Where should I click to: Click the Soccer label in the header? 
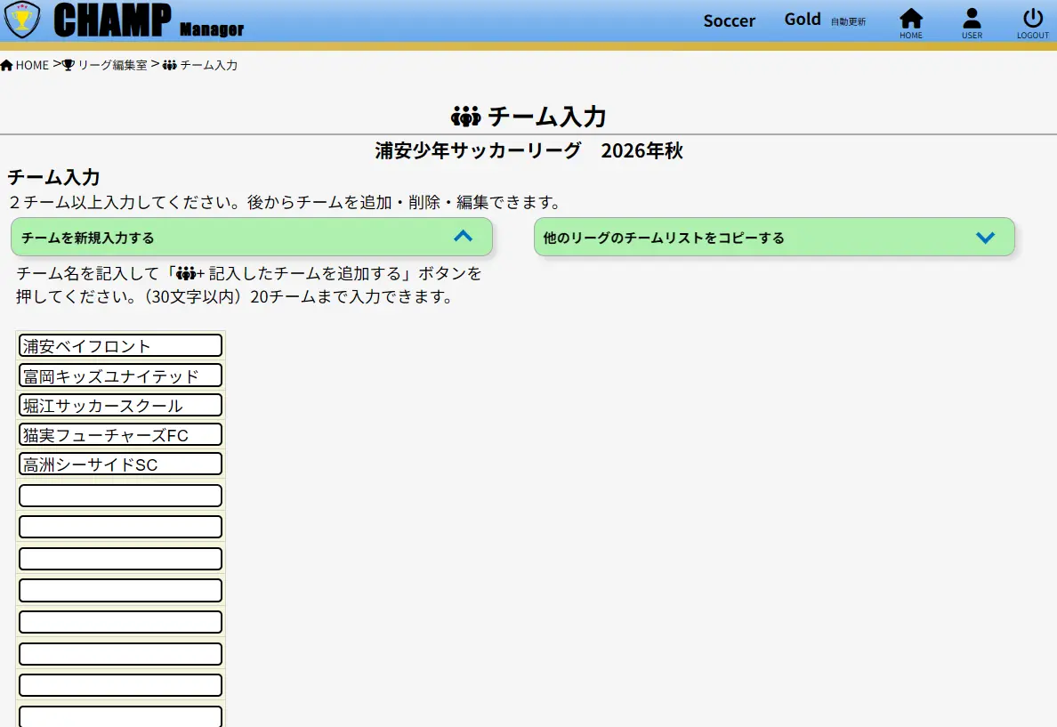point(730,20)
